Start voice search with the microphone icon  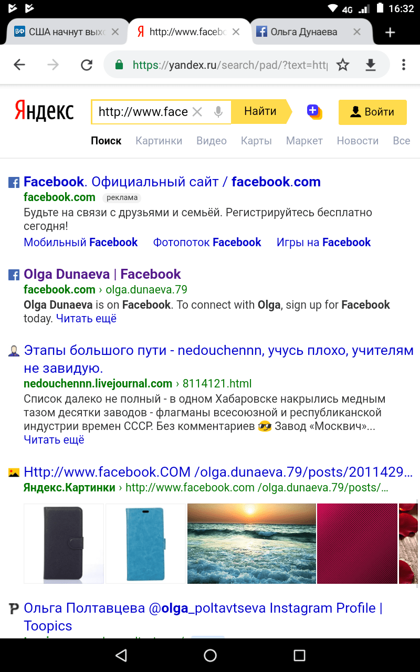[218, 112]
